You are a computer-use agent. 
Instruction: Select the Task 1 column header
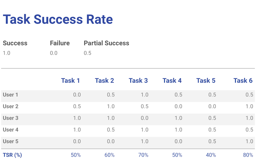(x=70, y=81)
